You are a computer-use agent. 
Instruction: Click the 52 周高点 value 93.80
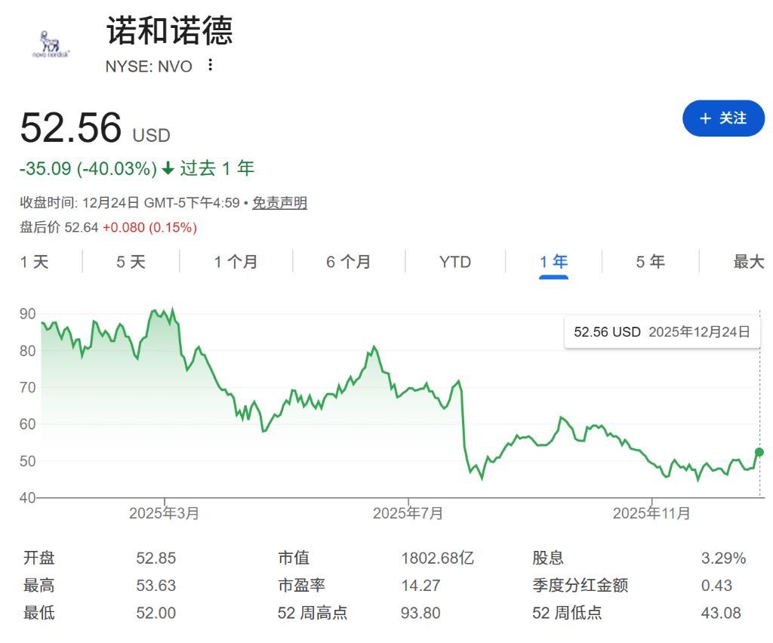point(420,613)
